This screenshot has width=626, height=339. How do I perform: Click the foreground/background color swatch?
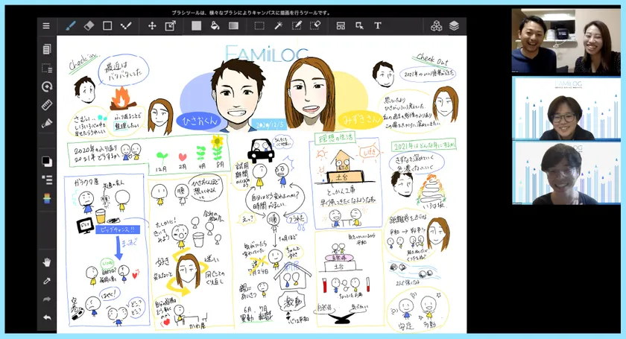pos(47,161)
